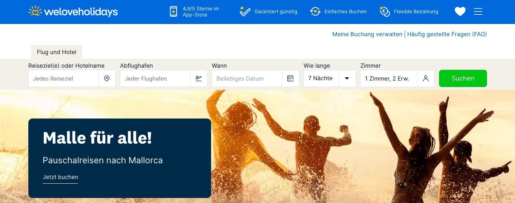Focus the Jedes Reiseziel input field

pos(63,78)
